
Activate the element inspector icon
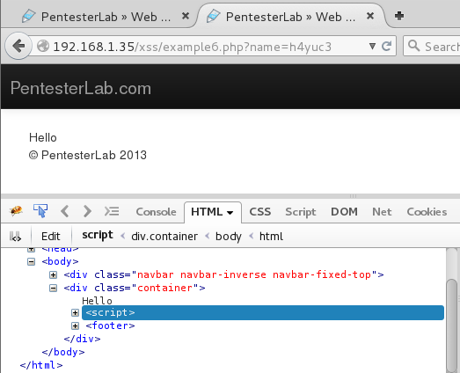pos(40,211)
